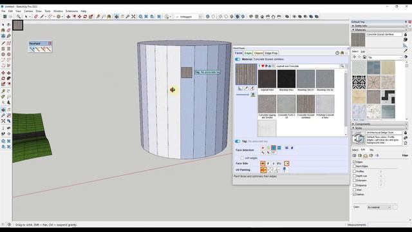Open the Extensions menu
412x232 pixels.
[71, 12]
